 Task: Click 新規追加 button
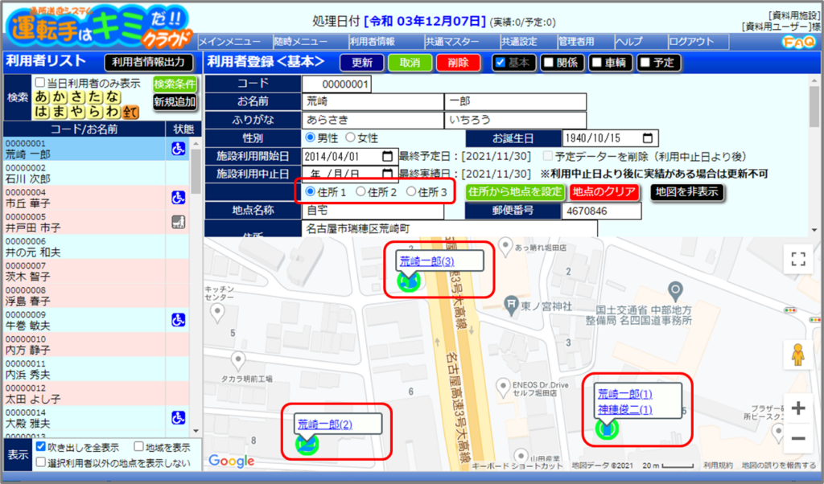point(175,102)
